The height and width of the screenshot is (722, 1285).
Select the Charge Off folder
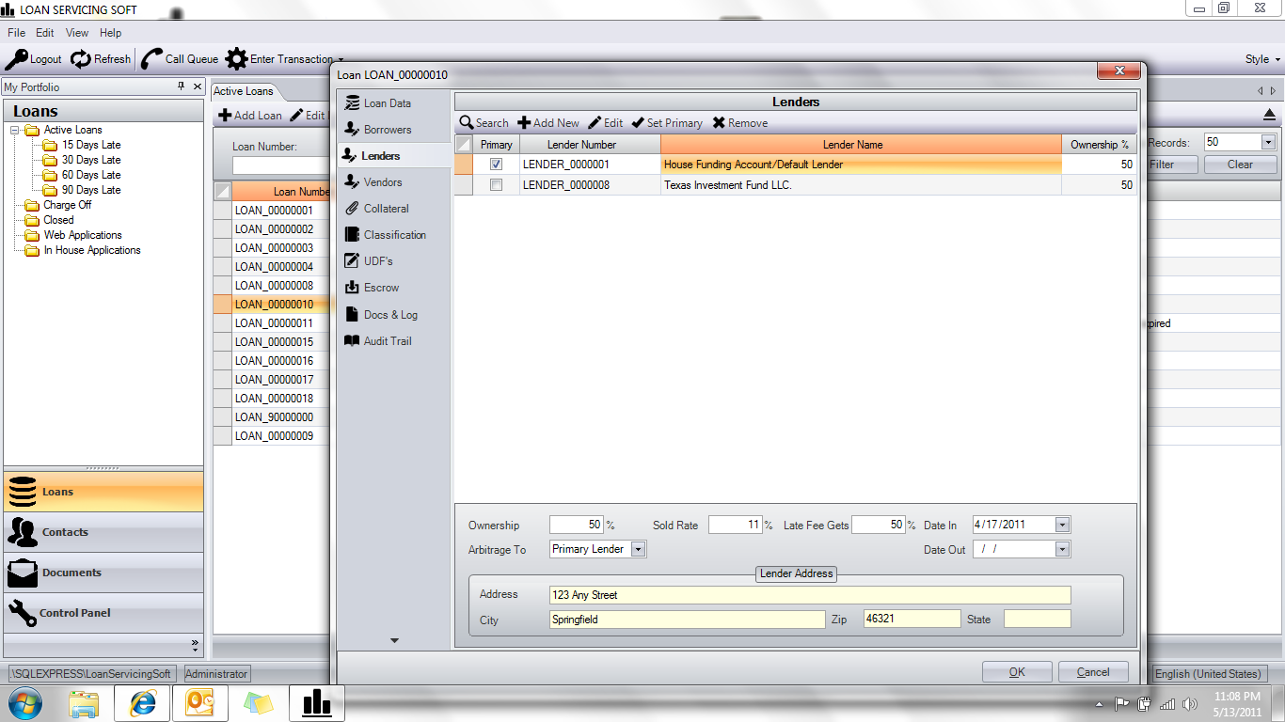(x=68, y=205)
